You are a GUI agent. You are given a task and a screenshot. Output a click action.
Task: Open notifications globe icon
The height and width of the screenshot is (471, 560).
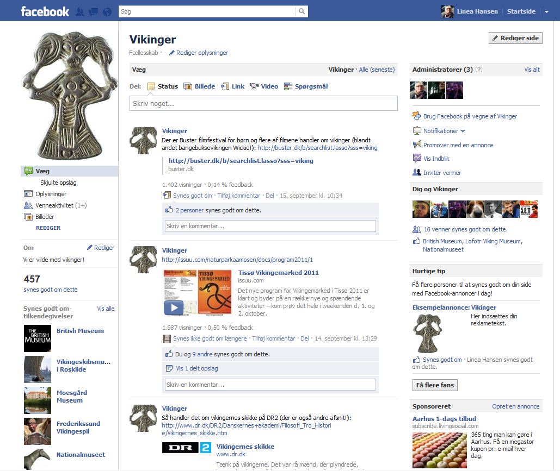pos(107,12)
